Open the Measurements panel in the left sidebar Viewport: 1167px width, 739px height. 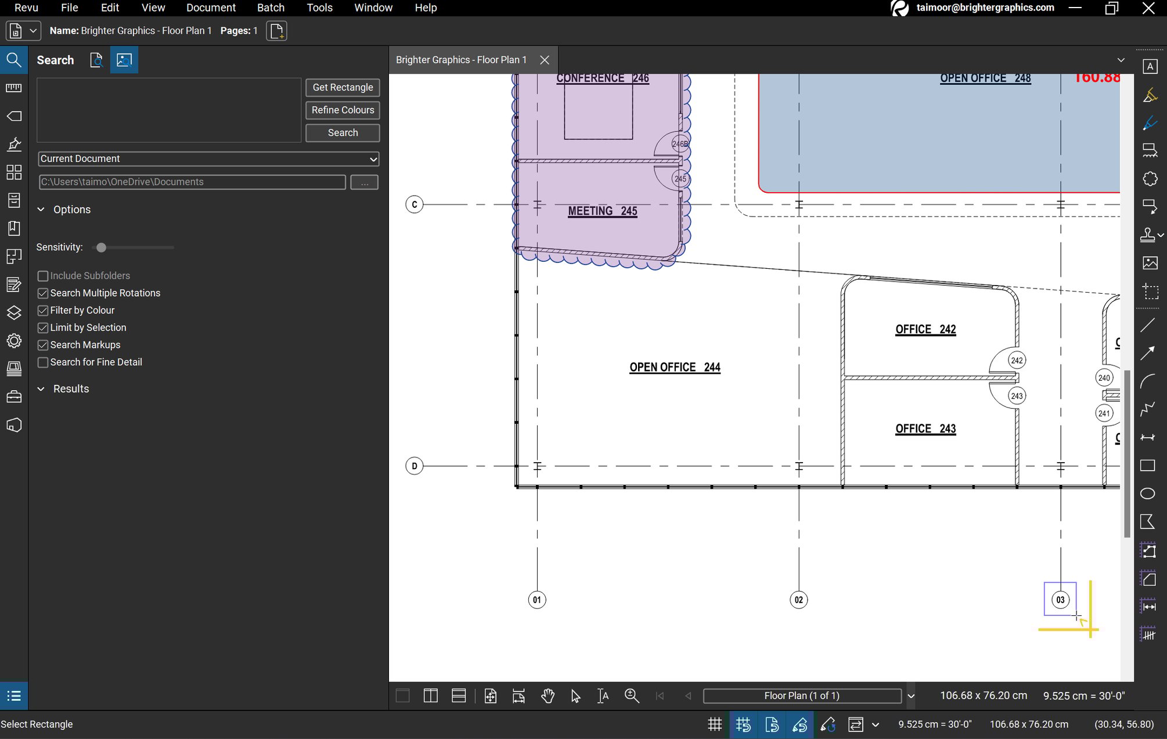(14, 87)
